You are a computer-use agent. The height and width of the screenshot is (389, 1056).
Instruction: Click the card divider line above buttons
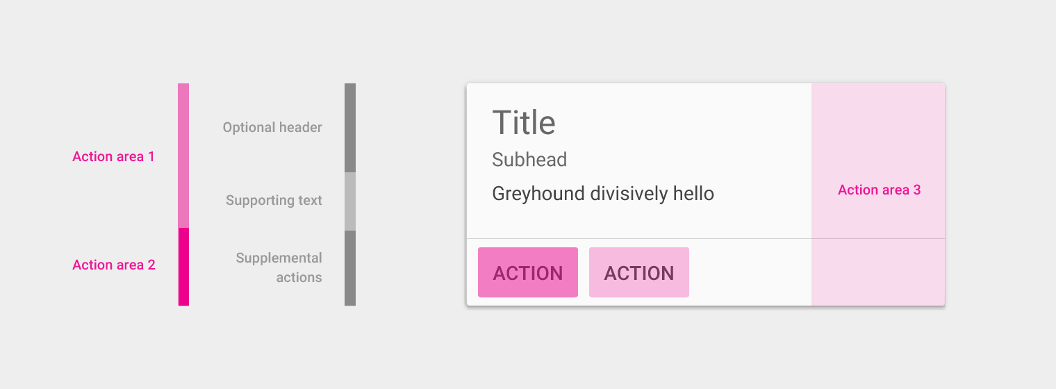click(x=639, y=238)
